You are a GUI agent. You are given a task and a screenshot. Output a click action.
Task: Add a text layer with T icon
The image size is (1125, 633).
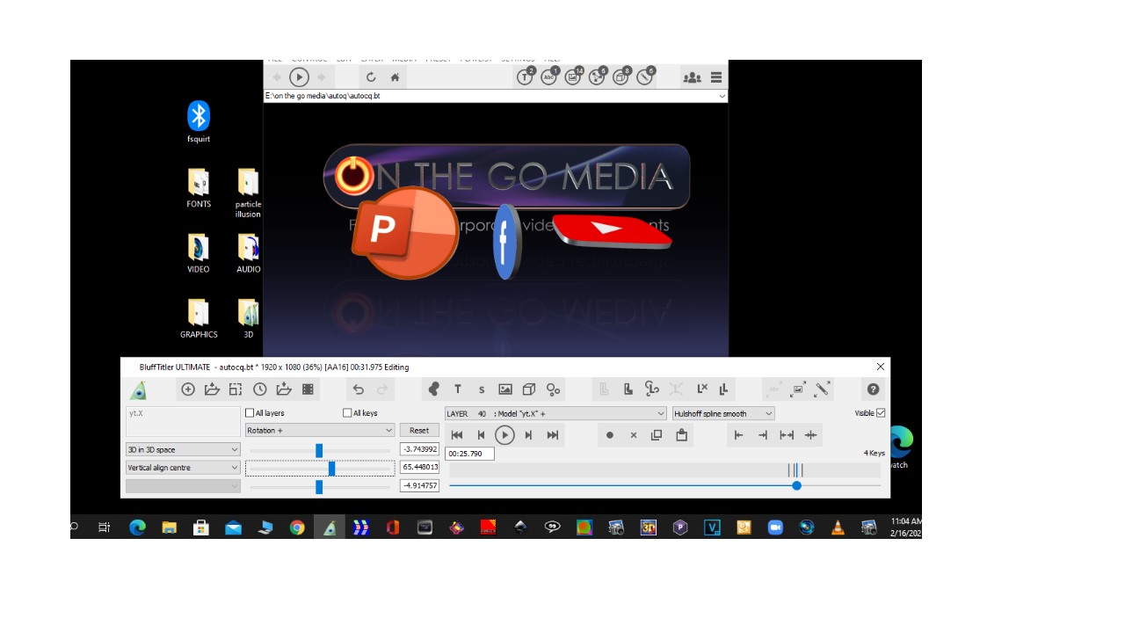pos(458,389)
